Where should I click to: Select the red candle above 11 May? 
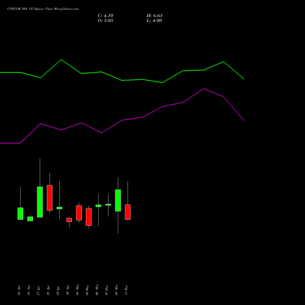click(127, 212)
